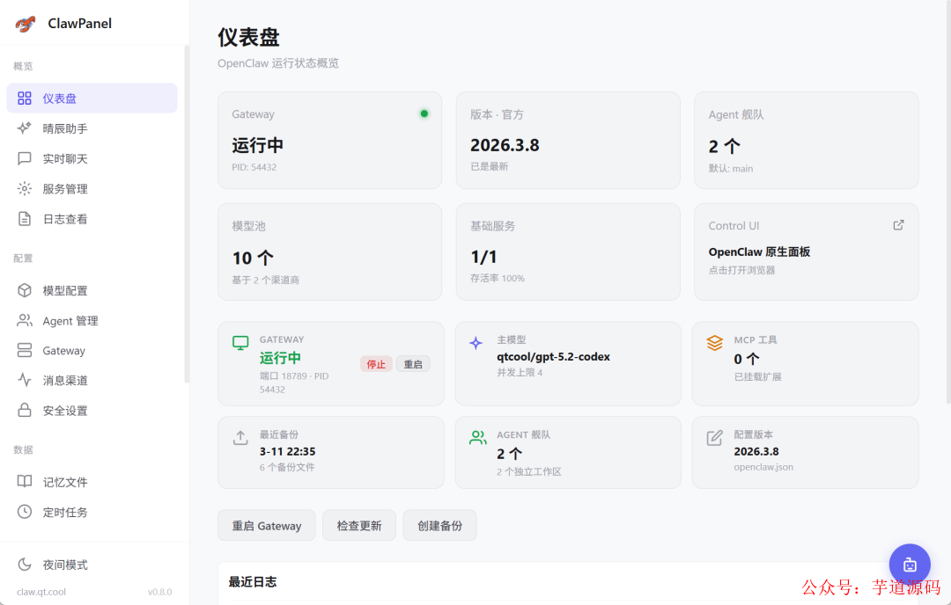This screenshot has width=951, height=605.
Task: Navigate to 安全设置
Action: tap(92, 410)
